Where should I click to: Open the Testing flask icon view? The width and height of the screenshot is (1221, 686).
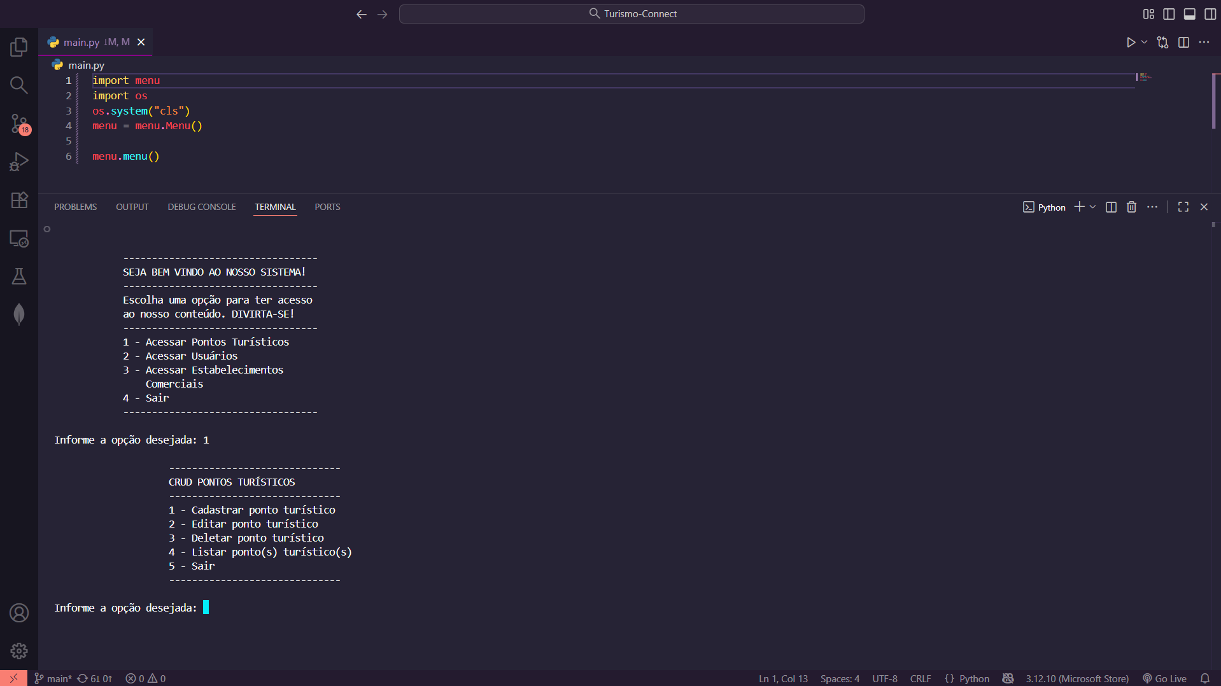(x=19, y=276)
